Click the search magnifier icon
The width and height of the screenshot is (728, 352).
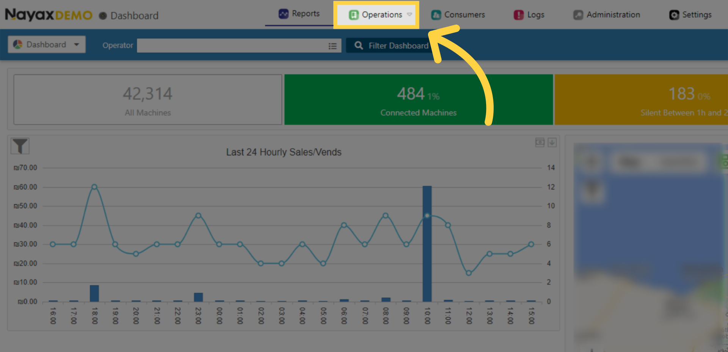tap(359, 45)
